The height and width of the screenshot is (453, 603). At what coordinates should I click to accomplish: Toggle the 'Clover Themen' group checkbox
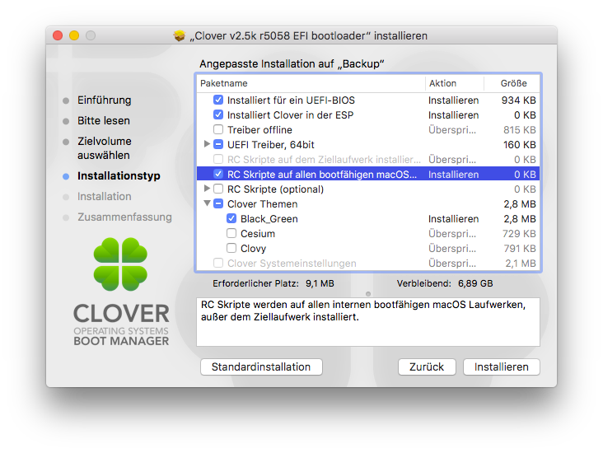218,203
